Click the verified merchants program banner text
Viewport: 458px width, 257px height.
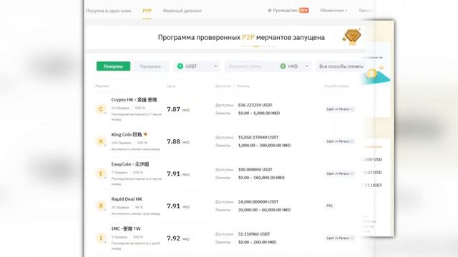241,37
